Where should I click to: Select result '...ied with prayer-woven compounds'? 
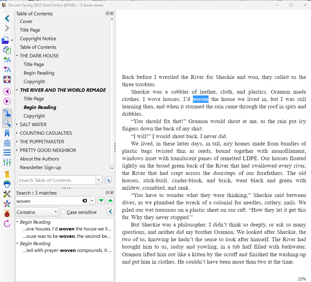pos(67,250)
